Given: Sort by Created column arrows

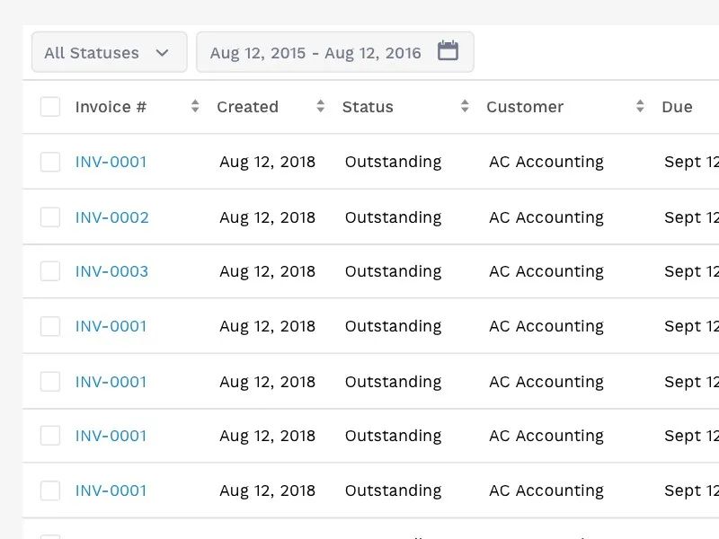Looking at the screenshot, I should [320, 107].
